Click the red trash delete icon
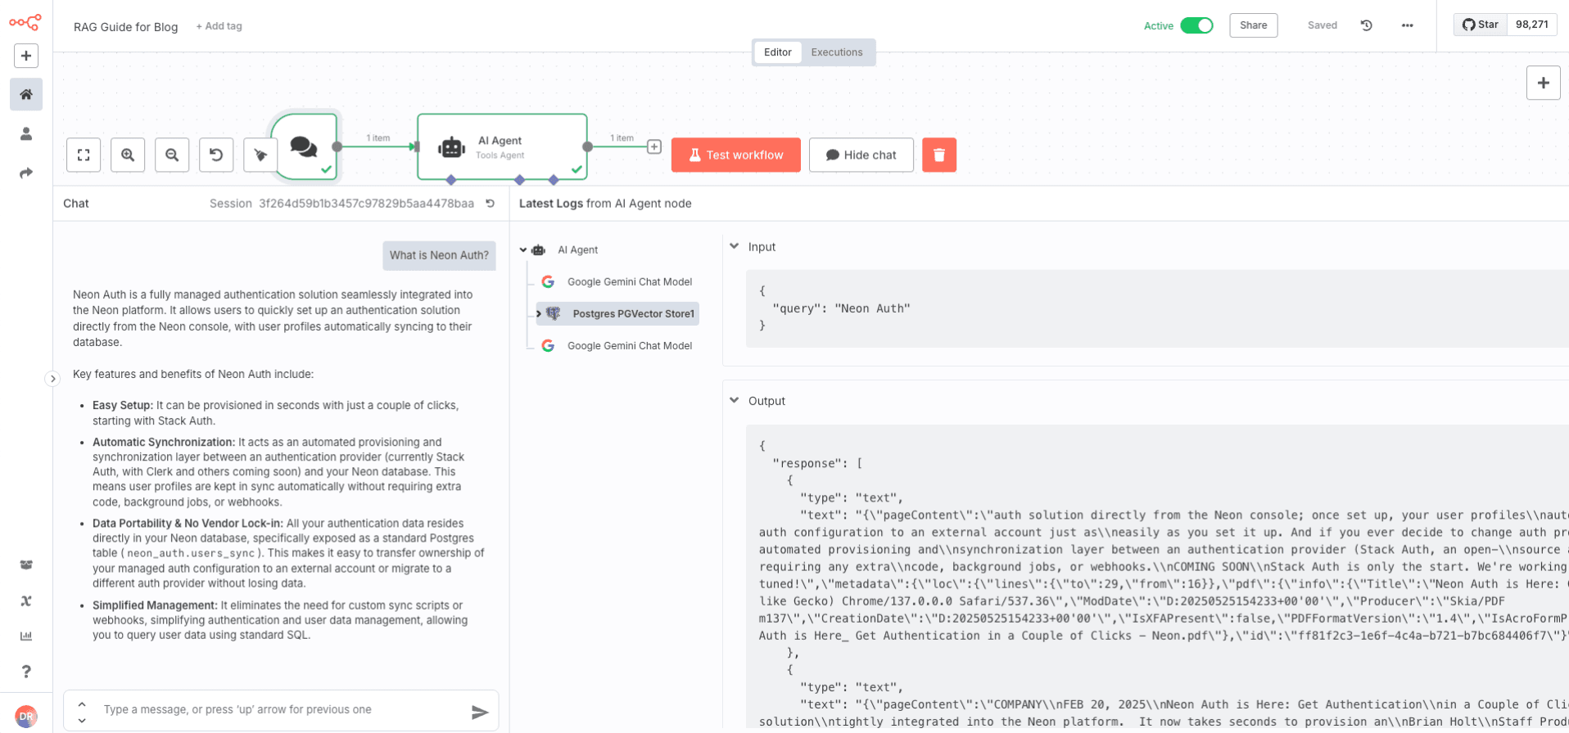The height and width of the screenshot is (733, 1569). [x=938, y=155]
